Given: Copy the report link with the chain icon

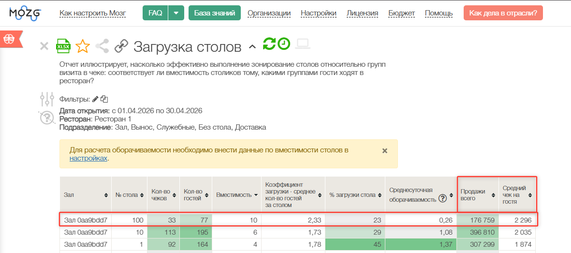Looking at the screenshot, I should pyautogui.click(x=121, y=46).
